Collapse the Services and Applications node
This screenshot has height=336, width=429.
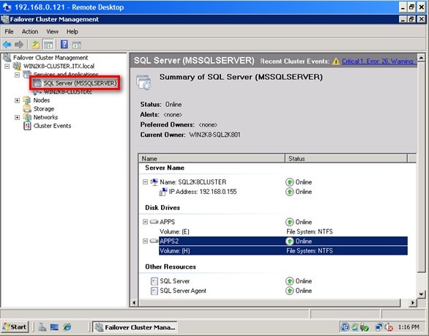pos(18,75)
